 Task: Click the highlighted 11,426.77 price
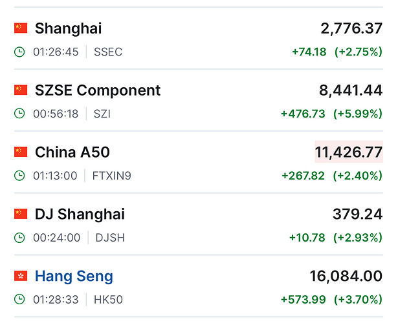[x=348, y=152]
